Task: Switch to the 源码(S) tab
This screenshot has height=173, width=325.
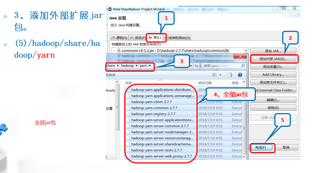Action: pyautogui.click(x=119, y=38)
